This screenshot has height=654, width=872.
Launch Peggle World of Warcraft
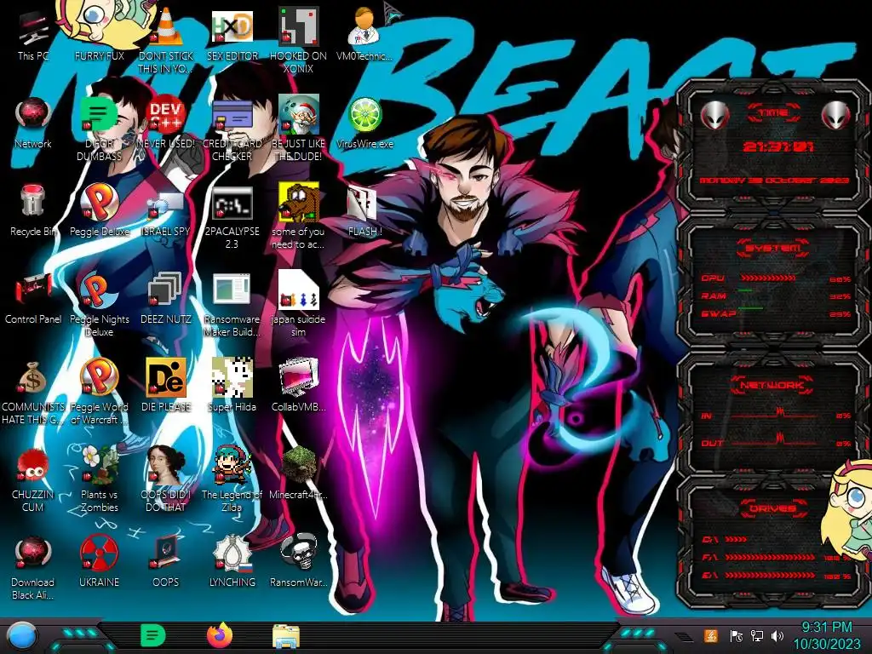click(99, 393)
